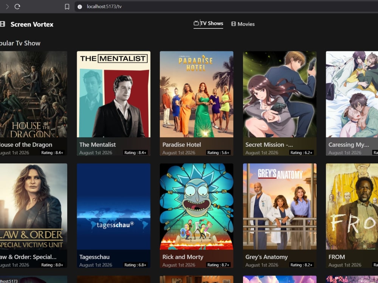Click the date under Caressing My...
This screenshot has width=378, height=283.
[x=345, y=152]
